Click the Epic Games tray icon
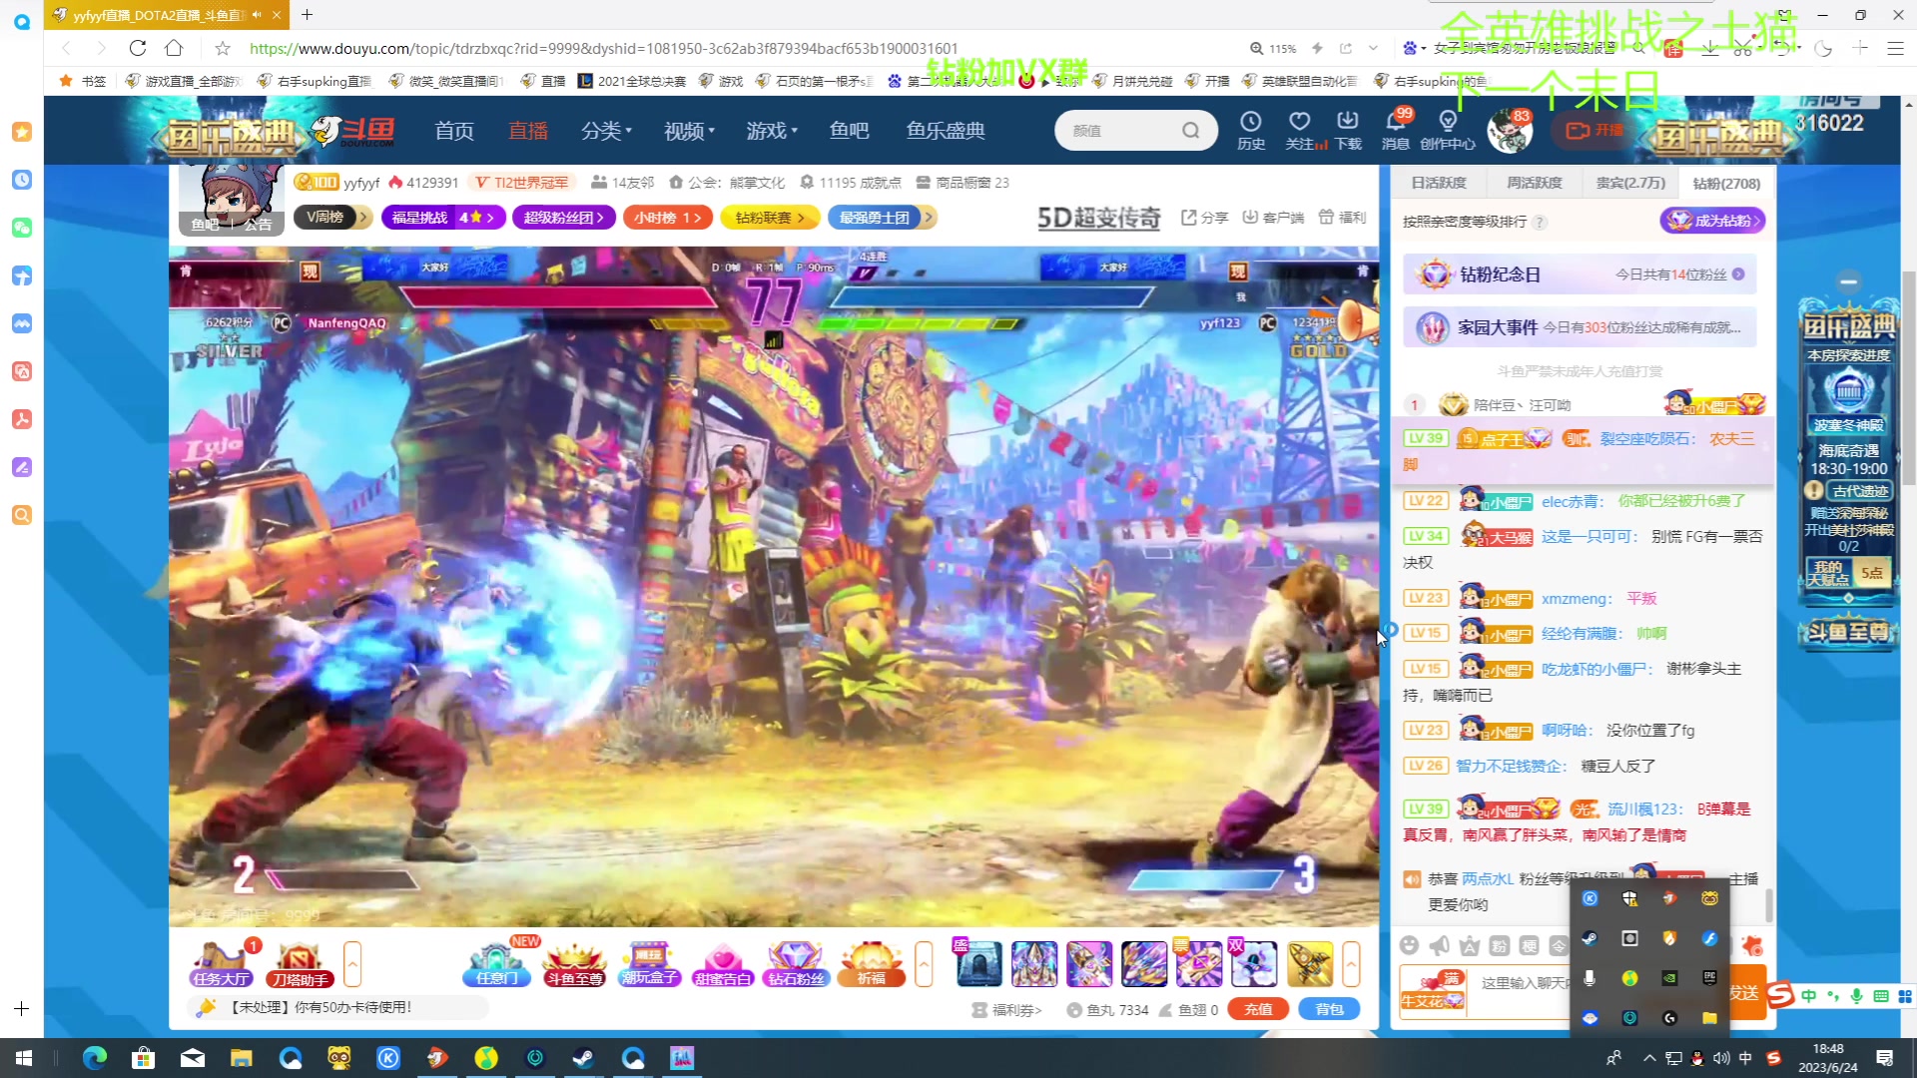Image resolution: width=1917 pixels, height=1078 pixels. point(1709,978)
